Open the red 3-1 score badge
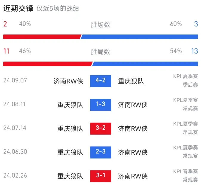The width and height of the screenshot is (201, 185). coord(101,176)
